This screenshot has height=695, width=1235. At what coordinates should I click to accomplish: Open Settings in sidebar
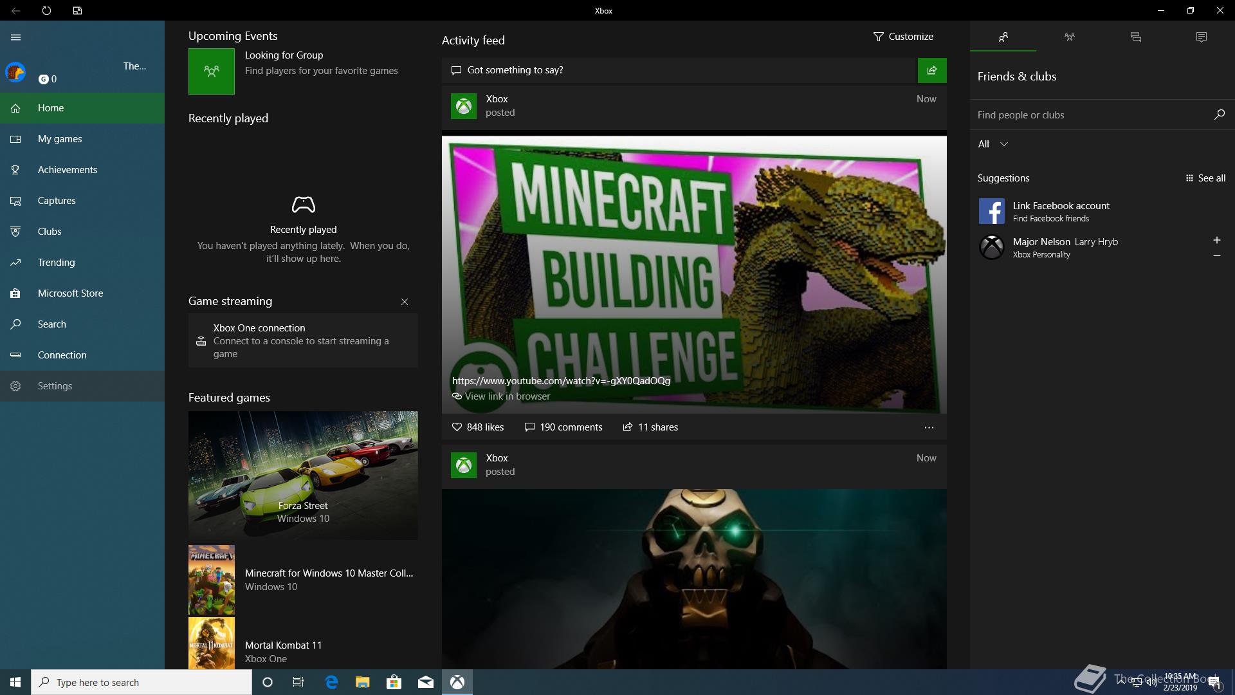pos(82,386)
